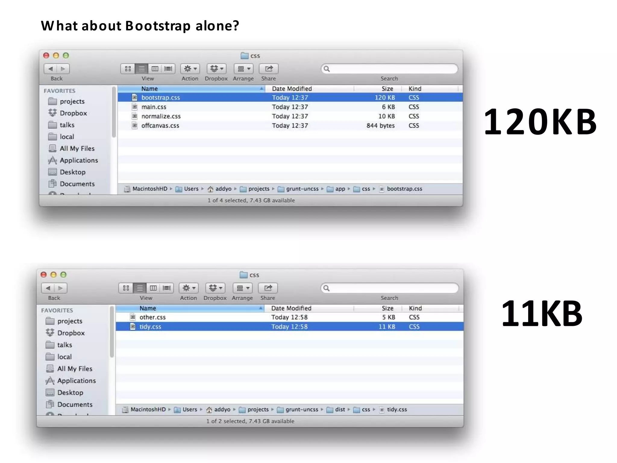
Task: Open All My Files in bottom window sidebar
Action: pyautogui.click(x=69, y=369)
